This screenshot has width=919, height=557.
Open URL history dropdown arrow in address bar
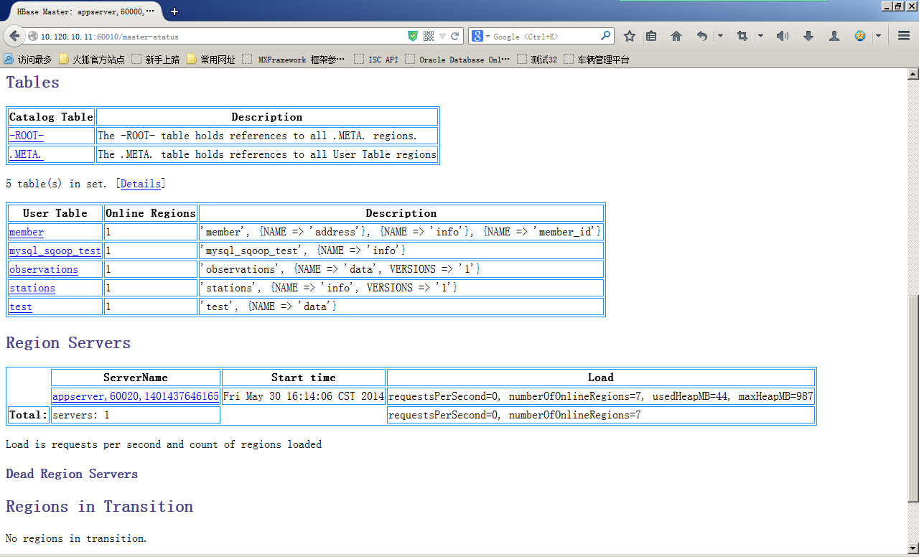coord(442,36)
